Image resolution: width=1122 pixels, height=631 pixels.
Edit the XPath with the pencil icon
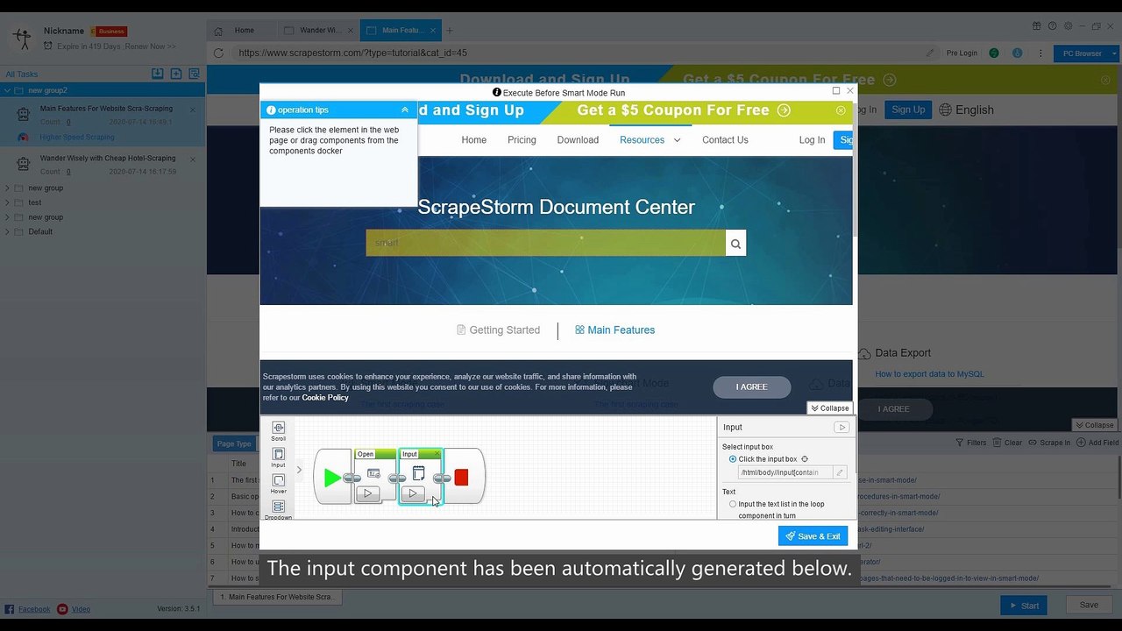pos(839,472)
